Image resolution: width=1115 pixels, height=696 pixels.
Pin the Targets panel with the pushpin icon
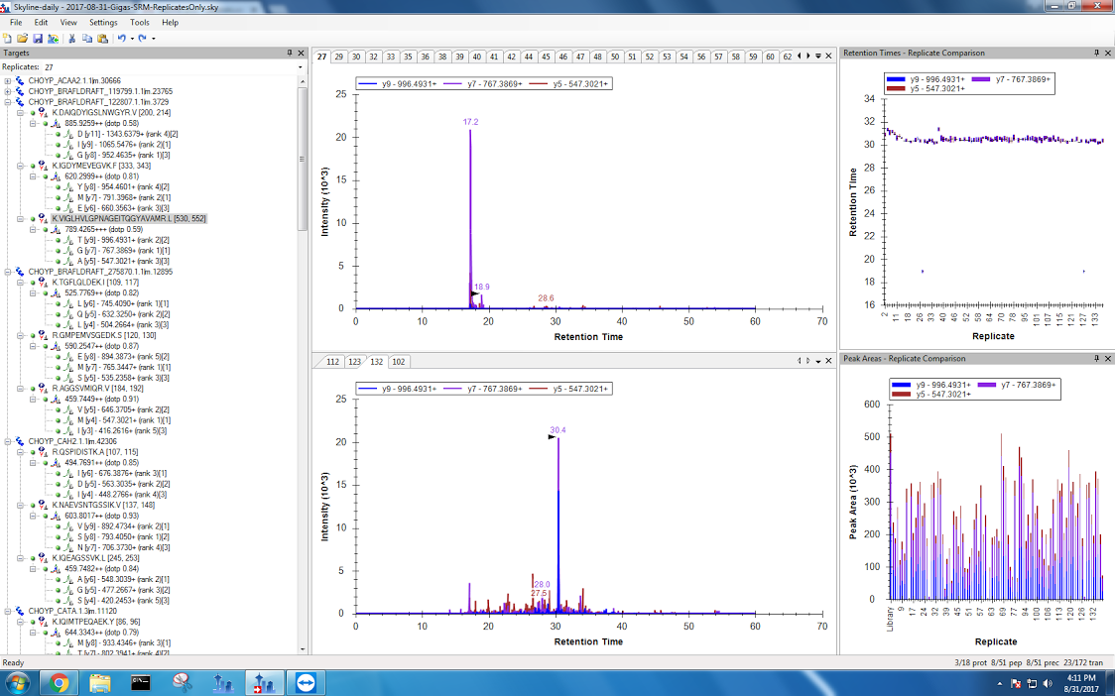point(289,53)
